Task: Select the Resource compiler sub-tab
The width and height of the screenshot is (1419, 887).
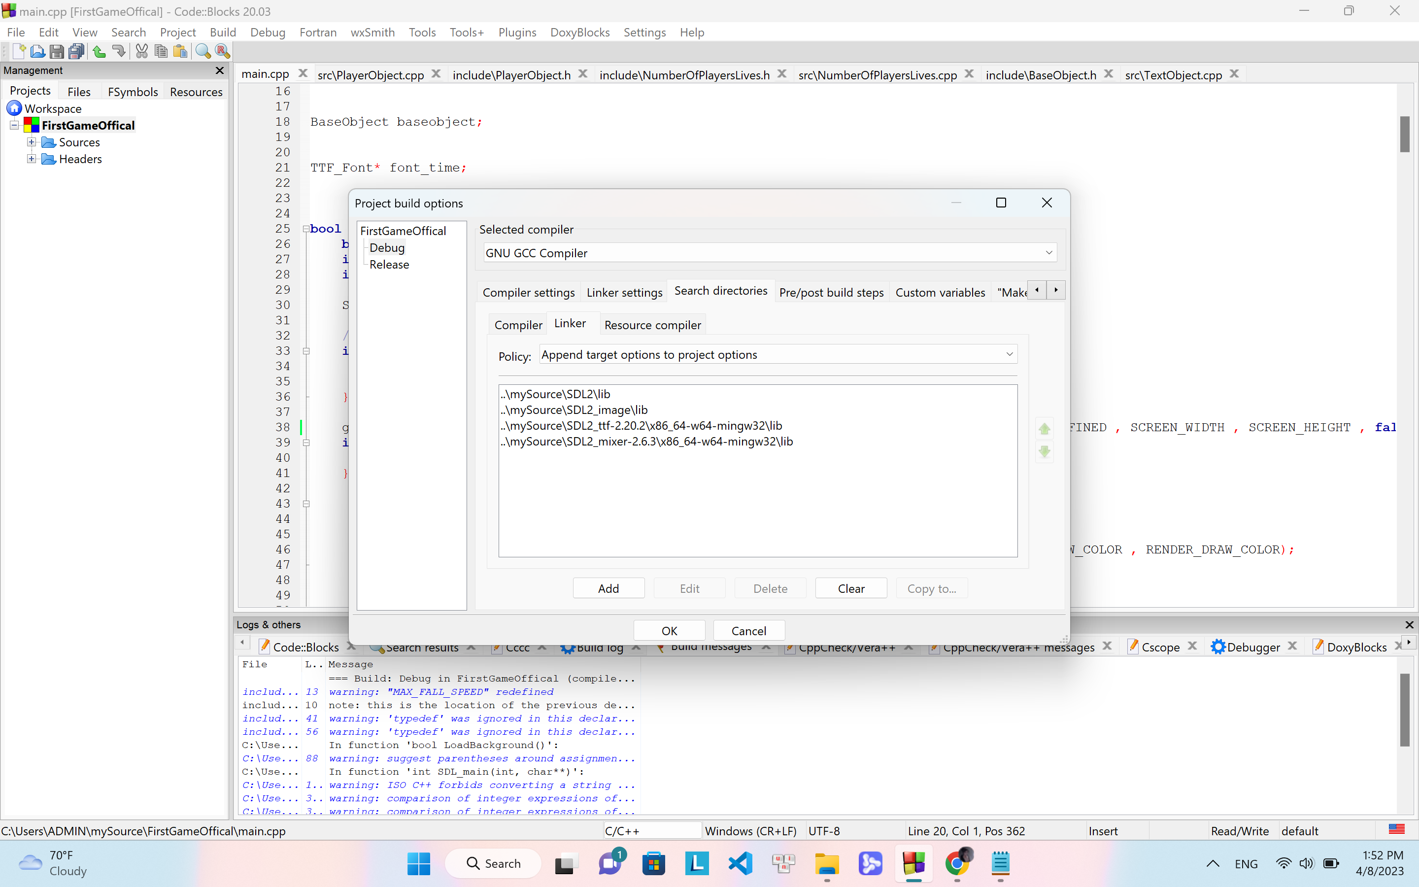Action: [x=653, y=325]
